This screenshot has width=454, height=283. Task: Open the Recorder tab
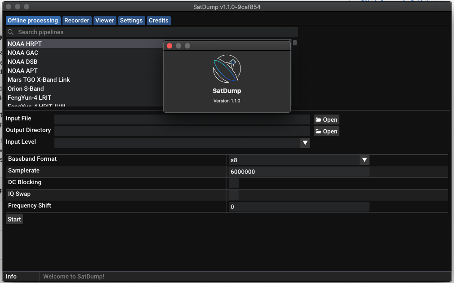tap(77, 20)
